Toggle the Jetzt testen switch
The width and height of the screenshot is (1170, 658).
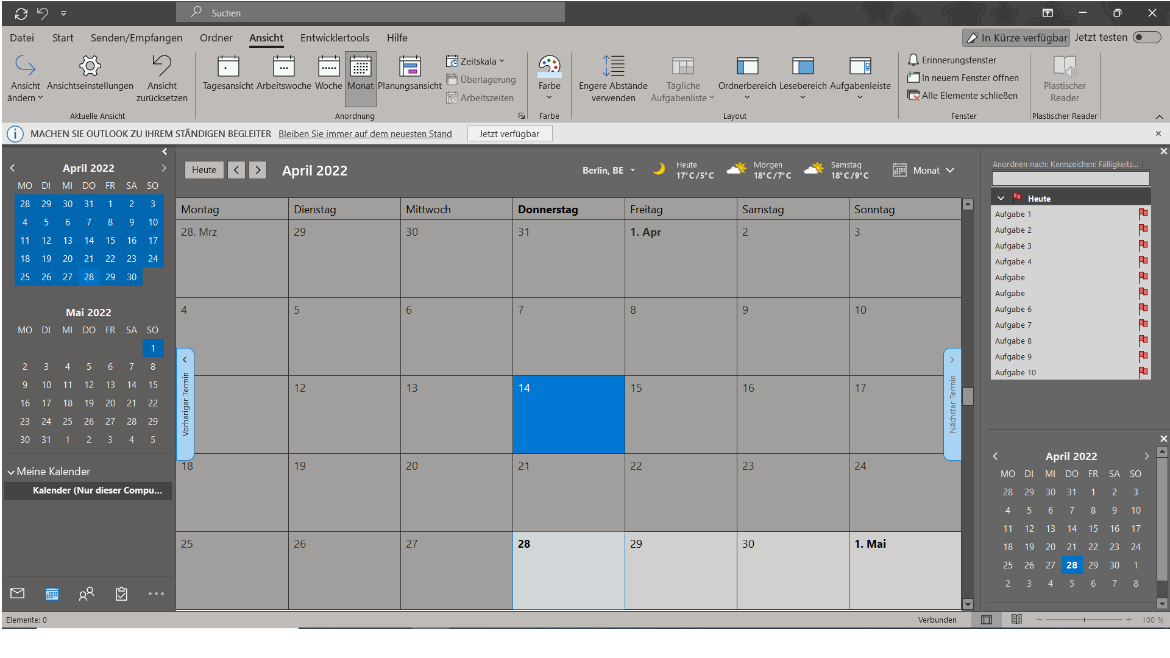point(1146,38)
